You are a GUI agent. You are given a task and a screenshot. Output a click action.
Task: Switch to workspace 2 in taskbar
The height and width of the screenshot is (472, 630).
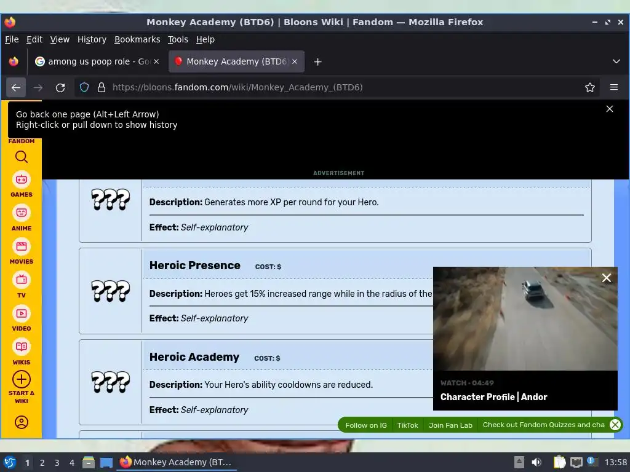[x=42, y=463]
